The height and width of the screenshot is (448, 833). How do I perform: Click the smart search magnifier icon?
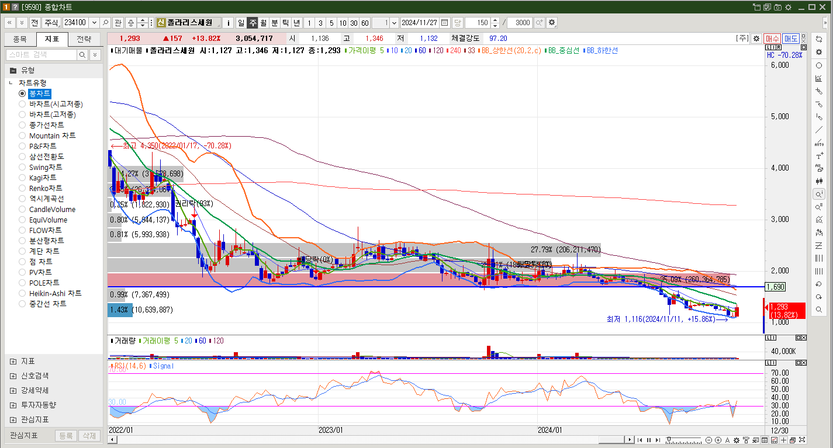coord(82,54)
